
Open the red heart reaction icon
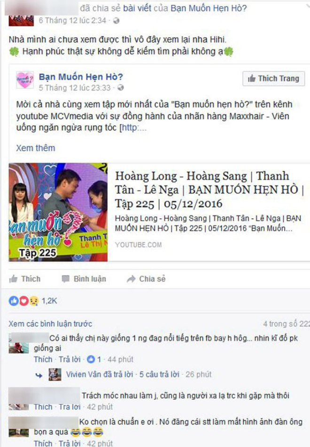(x=23, y=301)
